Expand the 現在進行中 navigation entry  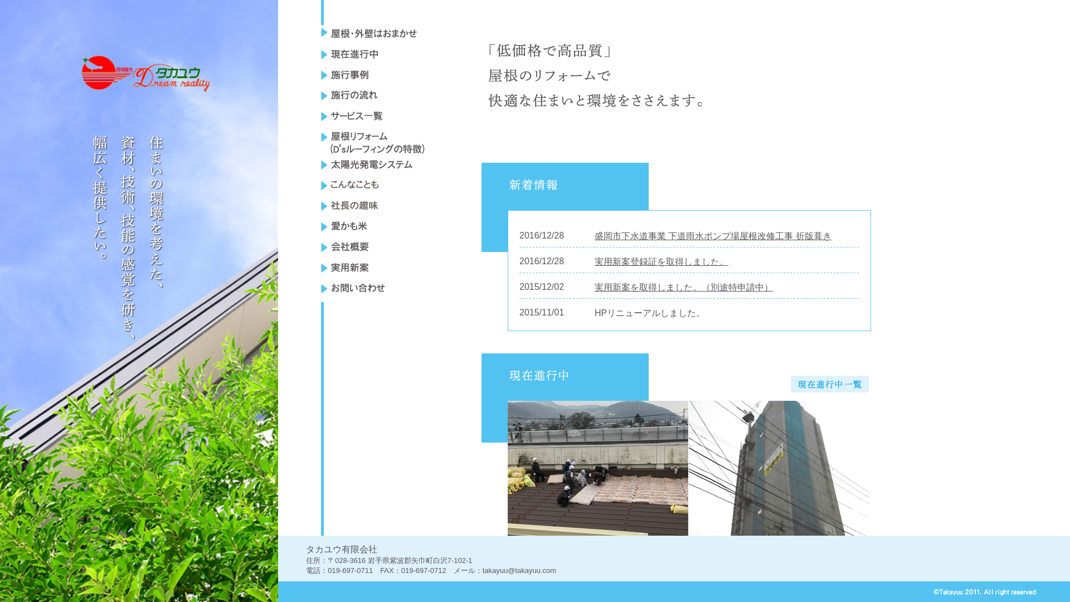click(354, 54)
